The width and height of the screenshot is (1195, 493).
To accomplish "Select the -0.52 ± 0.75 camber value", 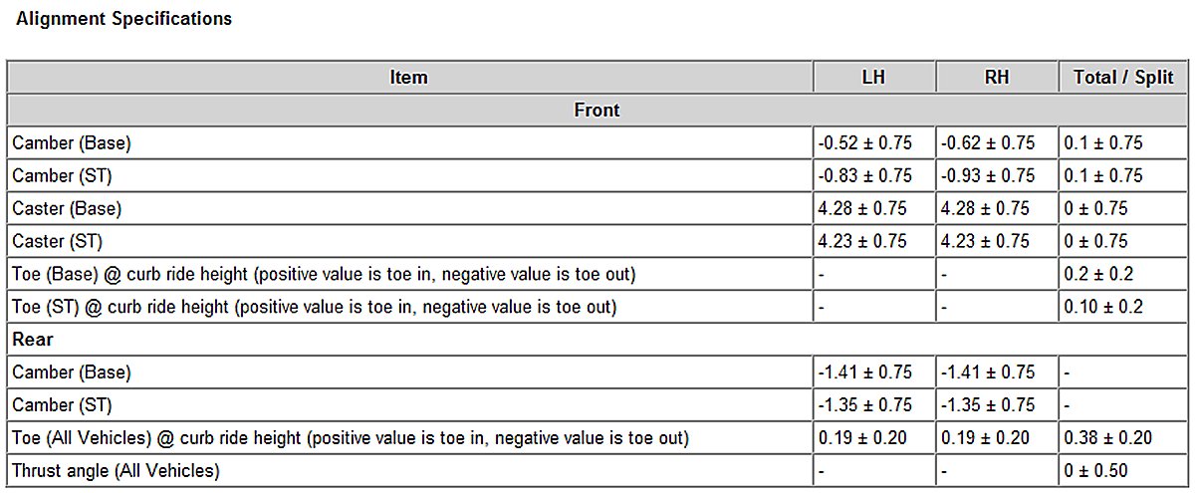I will coord(864,143).
